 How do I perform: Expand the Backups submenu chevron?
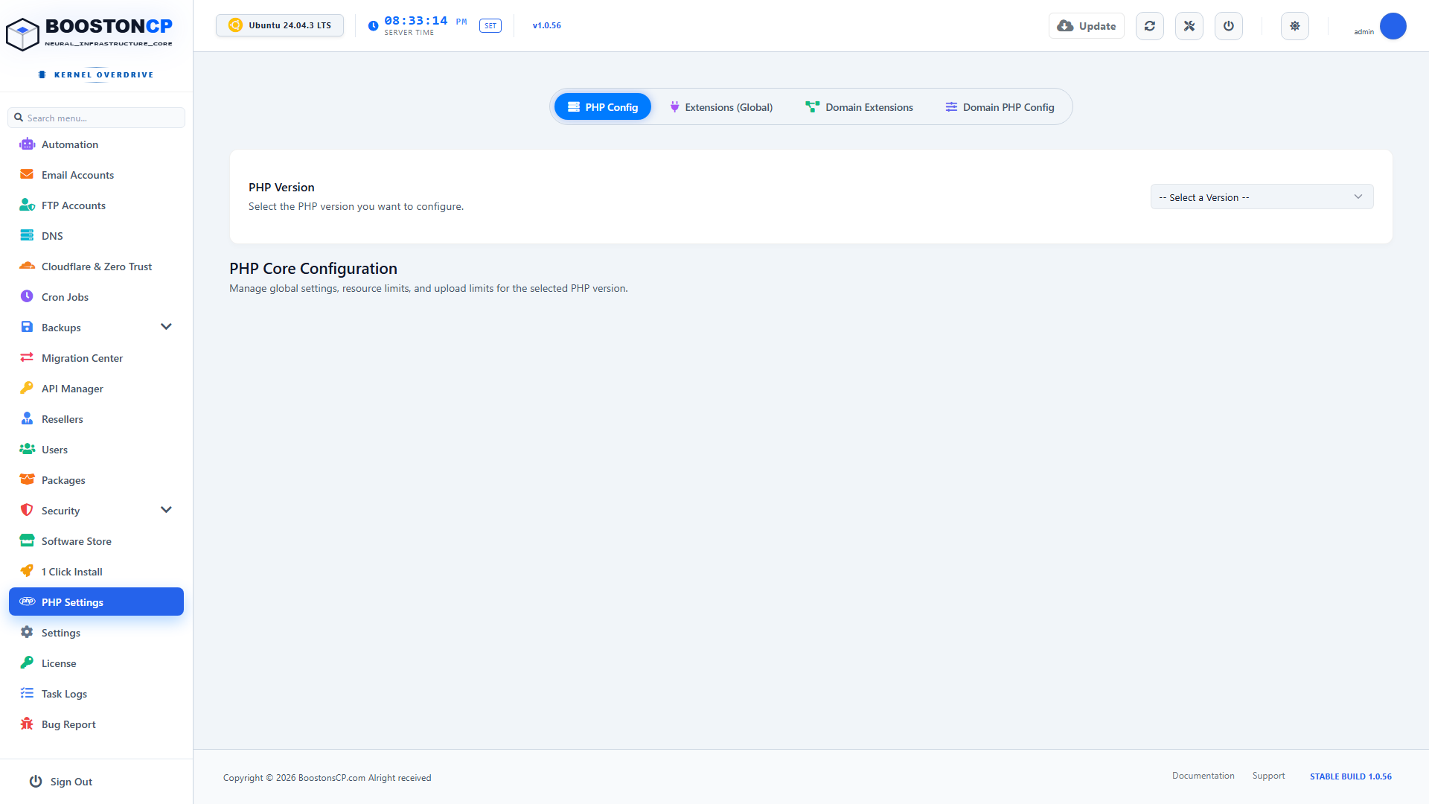[x=166, y=327]
